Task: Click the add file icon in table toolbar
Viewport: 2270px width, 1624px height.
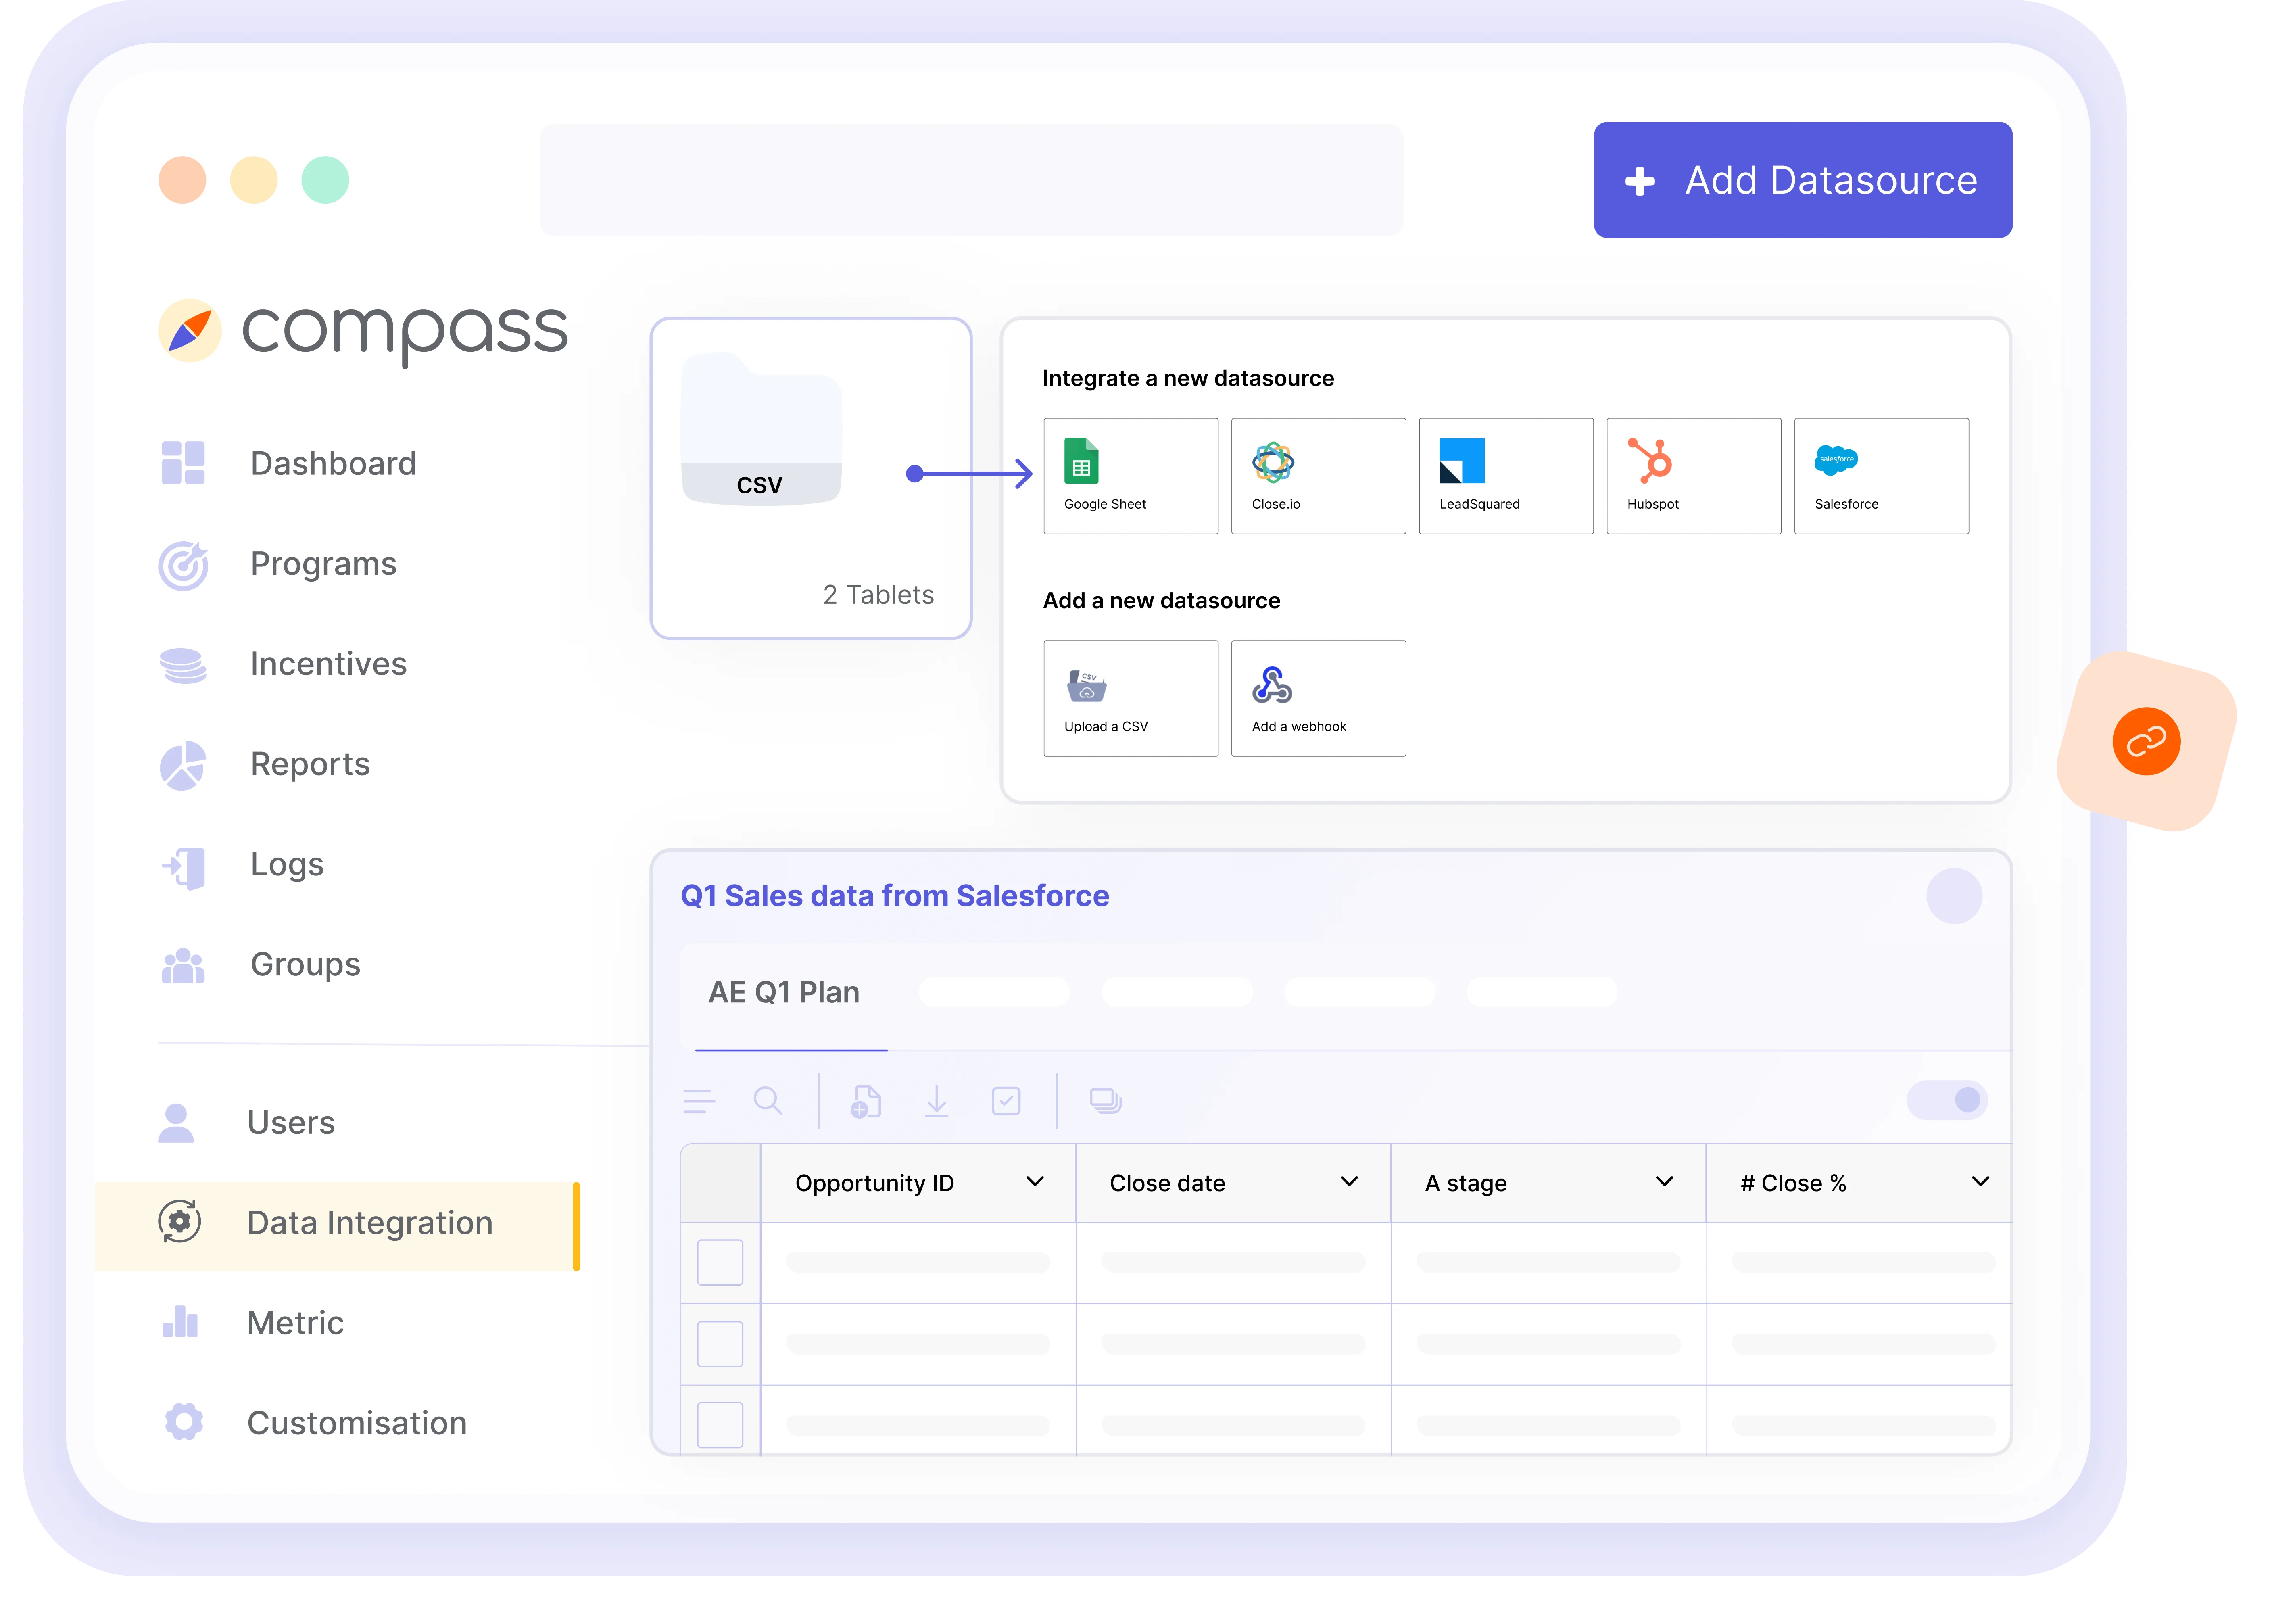Action: click(x=866, y=1101)
